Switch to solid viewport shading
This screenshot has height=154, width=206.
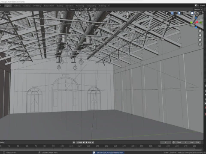pyautogui.click(x=192, y=13)
